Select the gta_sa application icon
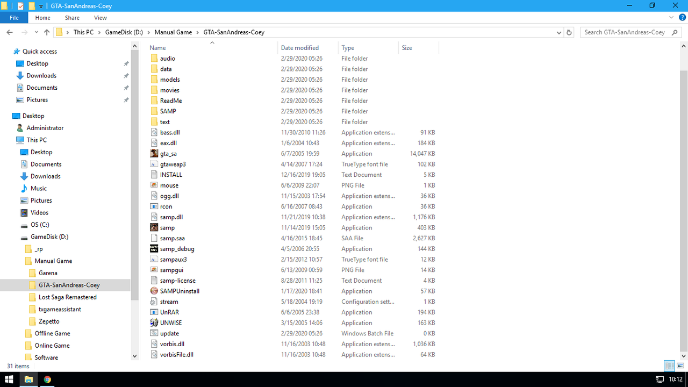Image resolution: width=688 pixels, height=387 pixels. [154, 154]
